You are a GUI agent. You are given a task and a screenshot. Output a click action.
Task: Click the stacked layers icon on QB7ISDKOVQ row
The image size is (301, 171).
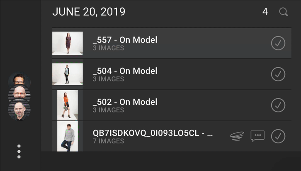[x=237, y=136]
